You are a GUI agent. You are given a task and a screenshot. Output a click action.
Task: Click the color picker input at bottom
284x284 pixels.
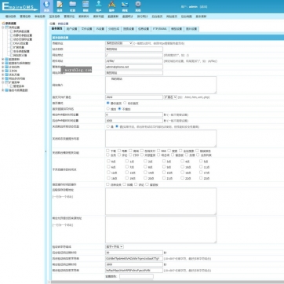click(x=137, y=276)
